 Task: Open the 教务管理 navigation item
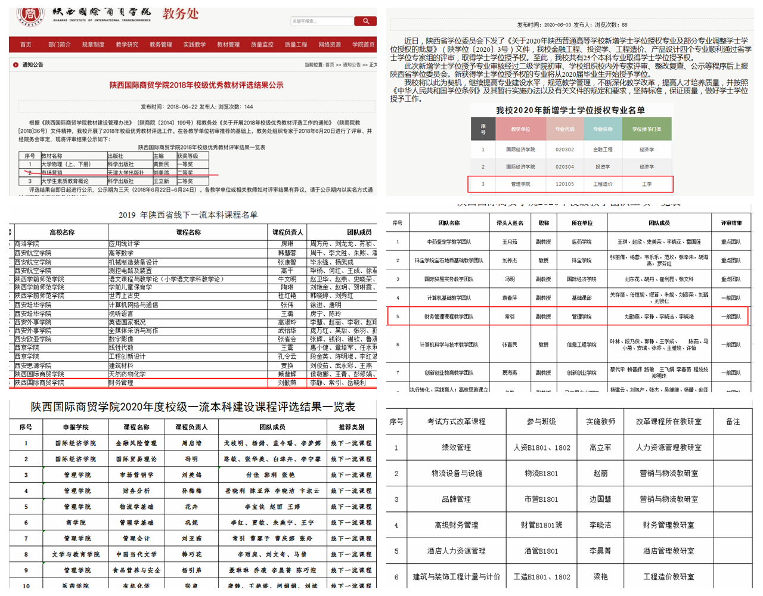pyautogui.click(x=160, y=45)
